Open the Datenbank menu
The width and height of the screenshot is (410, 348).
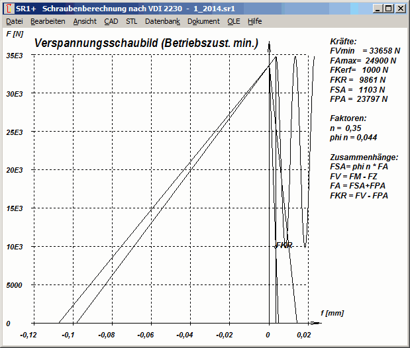tap(162, 21)
